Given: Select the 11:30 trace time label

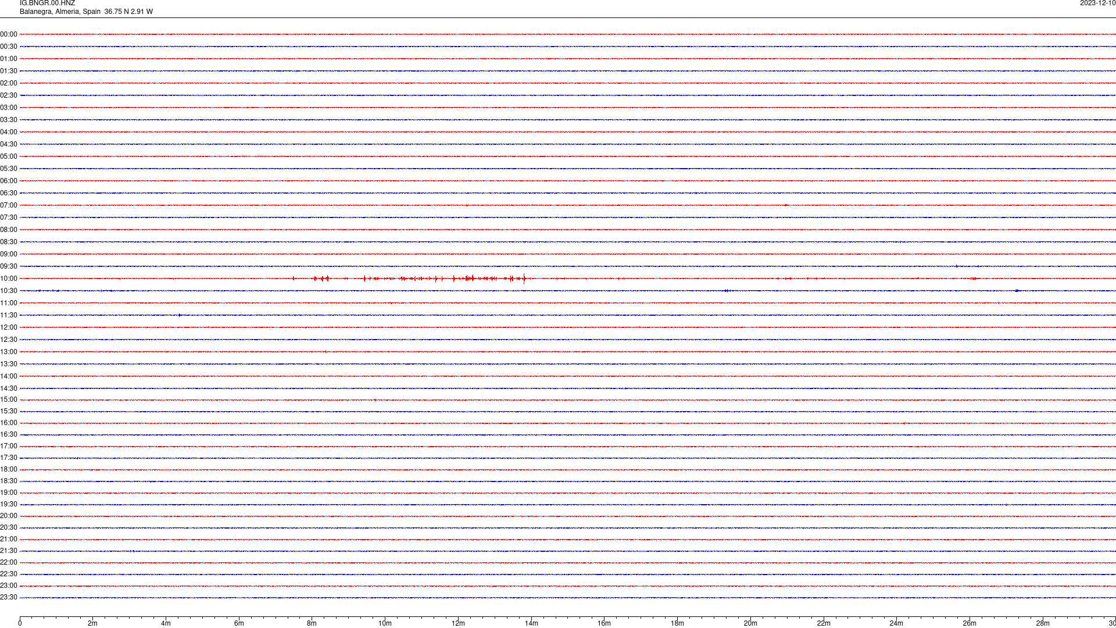Looking at the screenshot, I should pos(9,315).
